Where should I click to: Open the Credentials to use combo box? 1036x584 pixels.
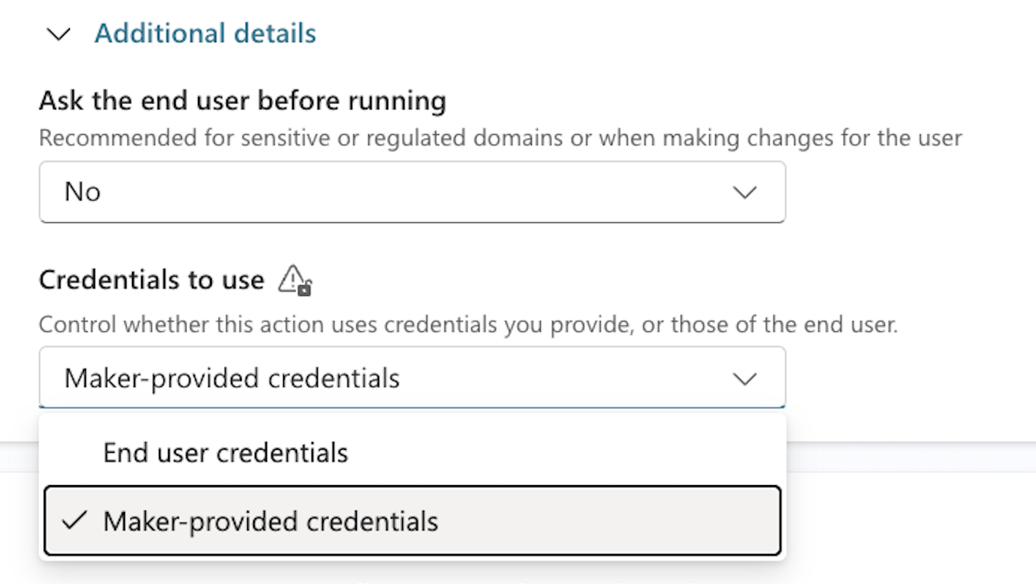tap(412, 378)
